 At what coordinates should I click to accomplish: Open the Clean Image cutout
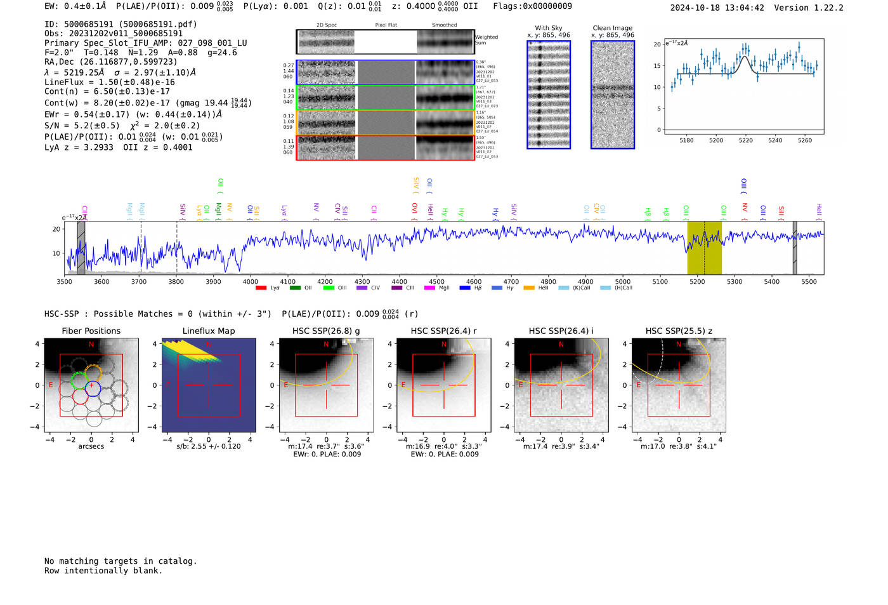(x=613, y=95)
